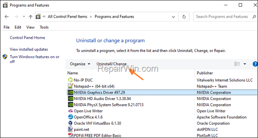Image resolution: width=258 pixels, height=138 pixels.
Task: Click publisher Oracle Corporation
Action: tap(213, 123)
